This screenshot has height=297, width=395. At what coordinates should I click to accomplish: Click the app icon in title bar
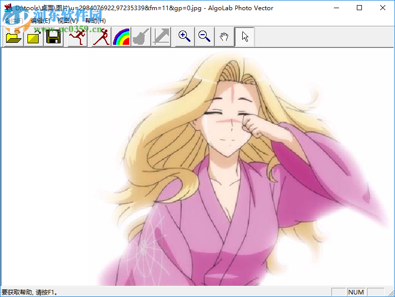(8, 8)
